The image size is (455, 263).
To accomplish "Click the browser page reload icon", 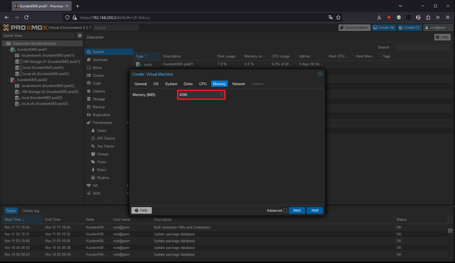I will coord(26,17).
